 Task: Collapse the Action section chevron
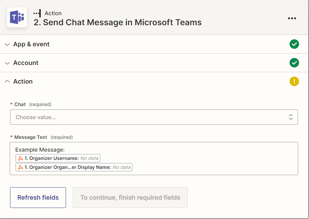[x=7, y=81]
